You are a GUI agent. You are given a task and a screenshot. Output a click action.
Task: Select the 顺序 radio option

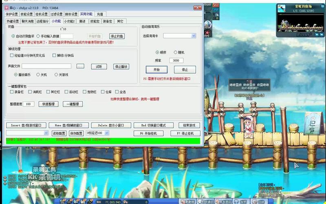coord(161,53)
